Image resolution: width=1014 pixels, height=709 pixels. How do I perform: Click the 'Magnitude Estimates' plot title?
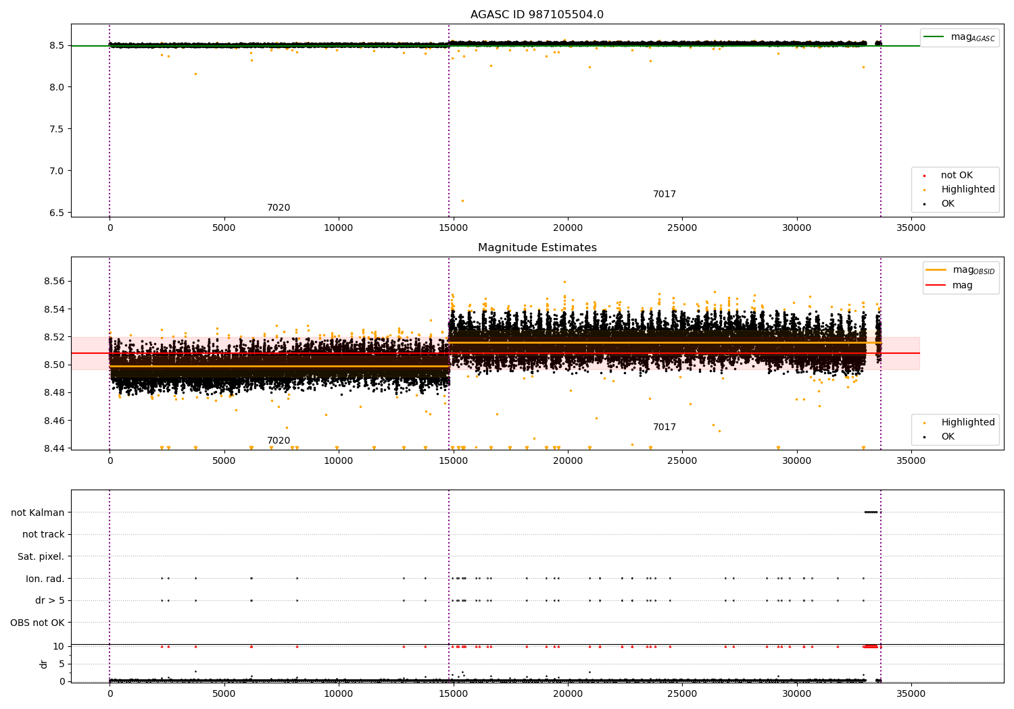(x=537, y=248)
